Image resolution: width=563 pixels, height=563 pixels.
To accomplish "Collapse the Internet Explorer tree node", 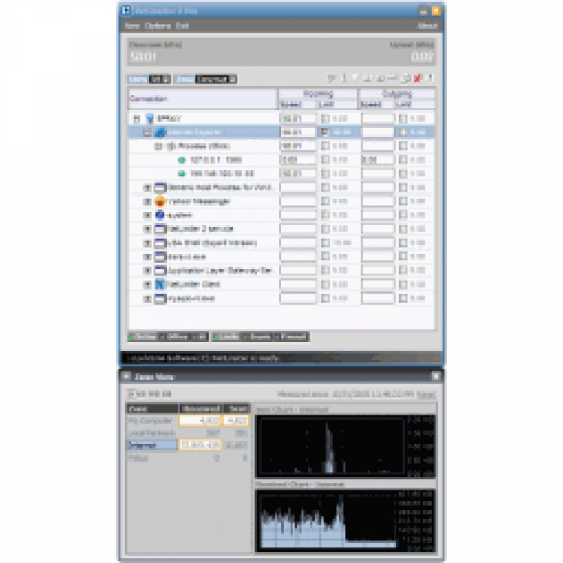I will click(x=147, y=132).
